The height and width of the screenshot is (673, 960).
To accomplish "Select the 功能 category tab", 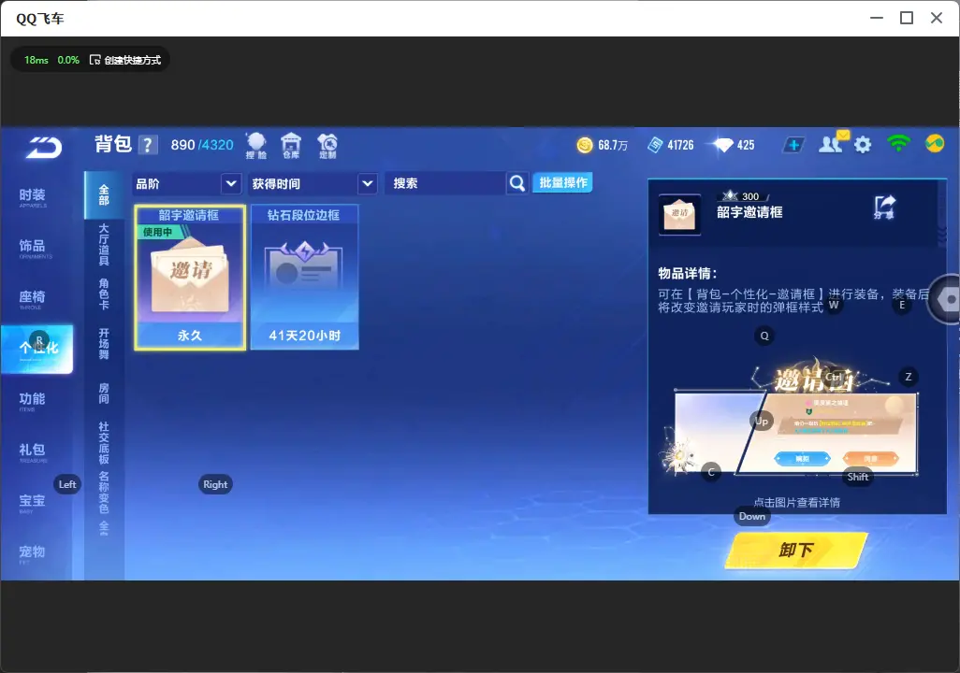I will tap(33, 401).
